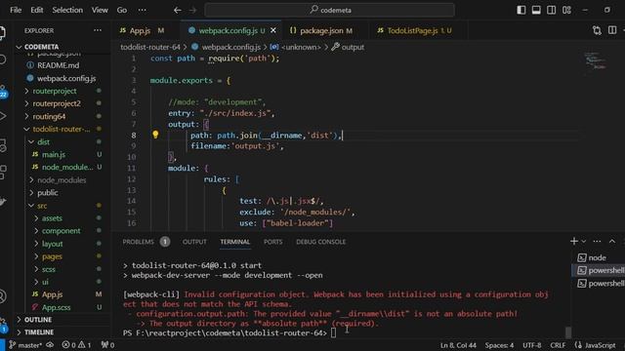Toggle secondary side bar visibility
This screenshot has width=625, height=351.
[551, 10]
